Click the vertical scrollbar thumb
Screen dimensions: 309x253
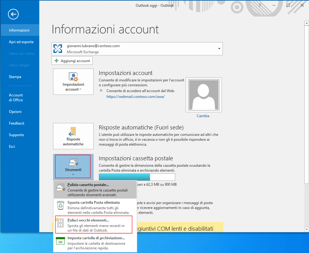(307, 105)
